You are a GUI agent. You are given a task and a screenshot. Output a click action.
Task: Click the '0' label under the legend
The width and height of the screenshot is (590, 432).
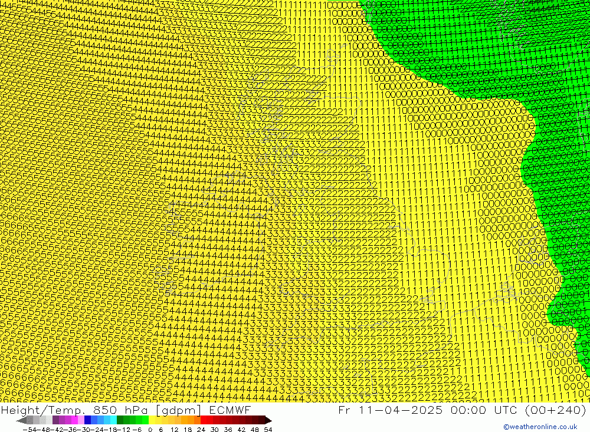click(150, 430)
